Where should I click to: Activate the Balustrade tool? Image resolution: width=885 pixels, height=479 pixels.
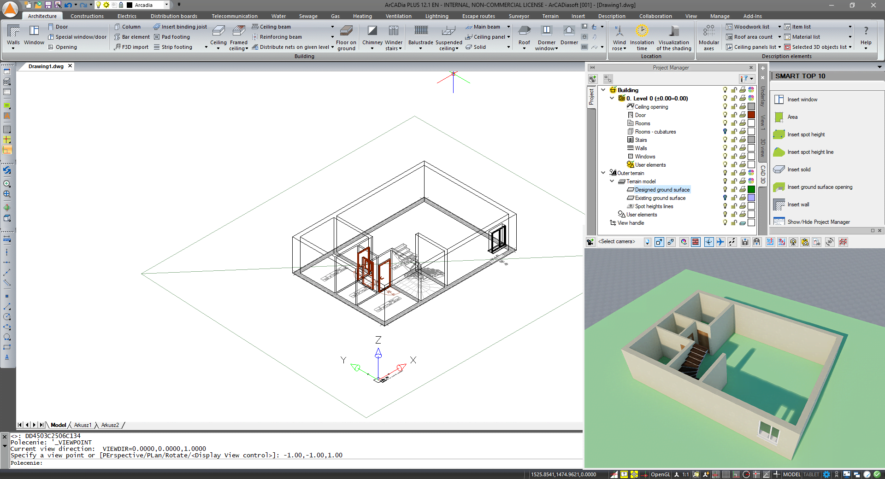tap(420, 35)
